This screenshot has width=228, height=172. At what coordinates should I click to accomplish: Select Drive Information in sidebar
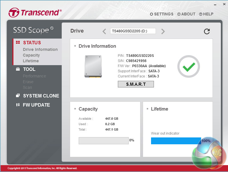pyautogui.click(x=40, y=49)
